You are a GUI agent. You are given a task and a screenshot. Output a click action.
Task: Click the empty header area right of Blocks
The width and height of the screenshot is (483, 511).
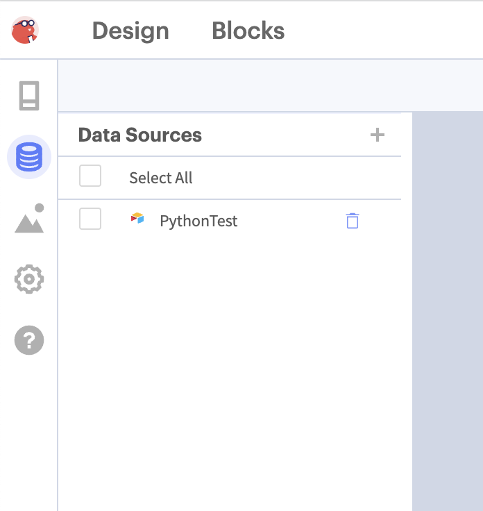tap(389, 31)
